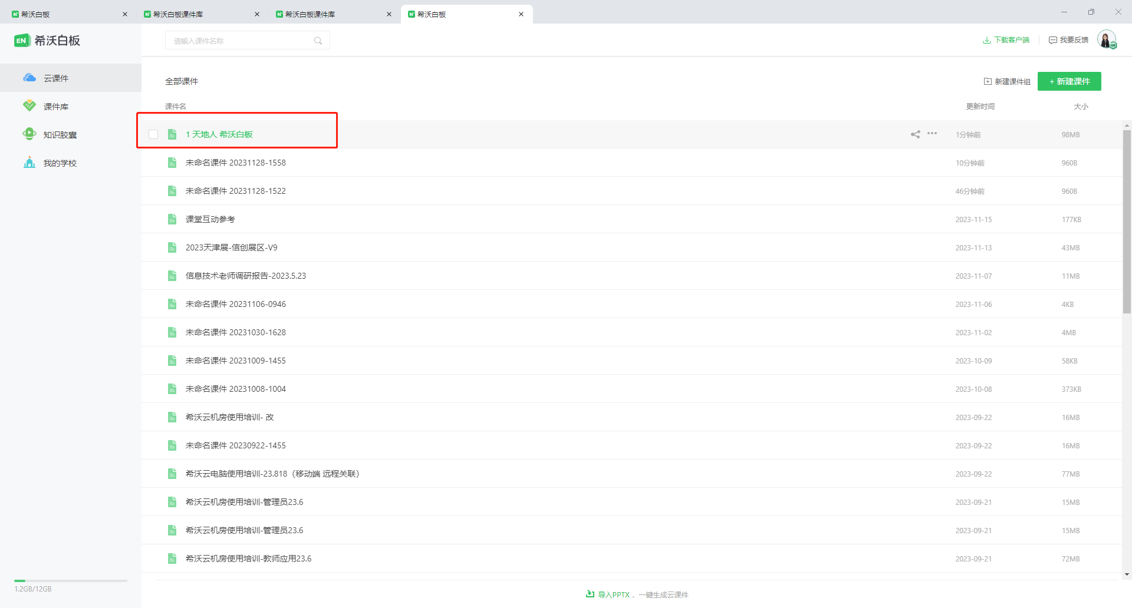The width and height of the screenshot is (1132, 608).
Task: Click the user avatar at top right
Action: coord(1107,39)
